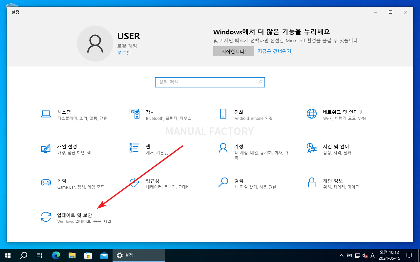Open the 검색 magnifier category icon
The width and height of the screenshot is (420, 262).
pos(223,182)
